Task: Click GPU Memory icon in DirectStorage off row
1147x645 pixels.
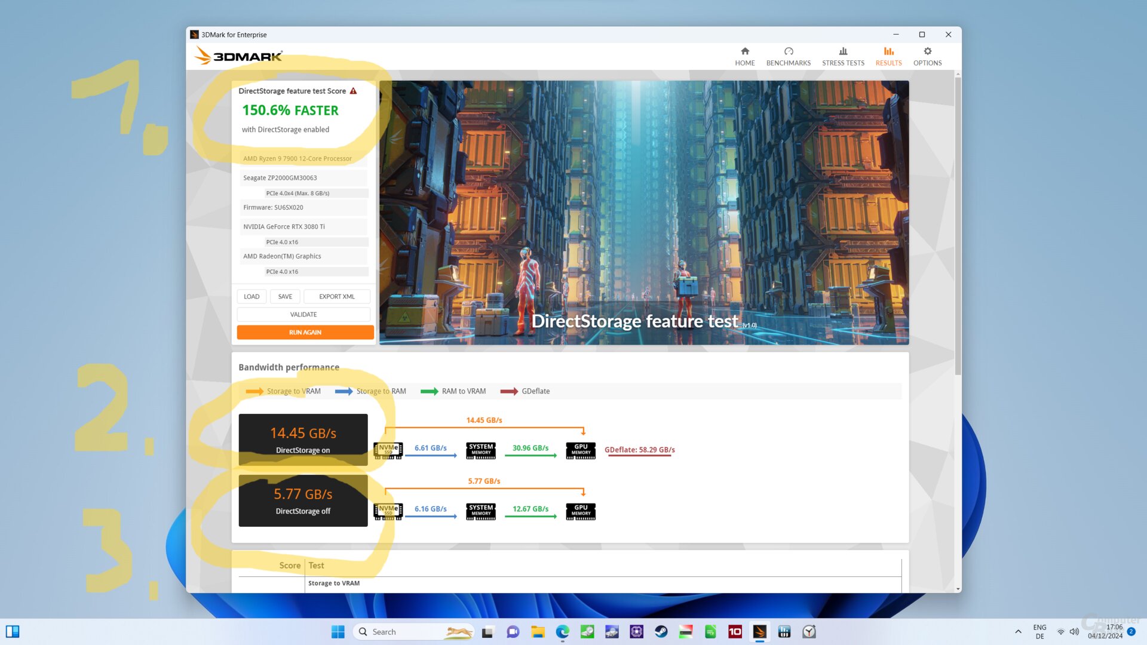Action: click(x=581, y=511)
